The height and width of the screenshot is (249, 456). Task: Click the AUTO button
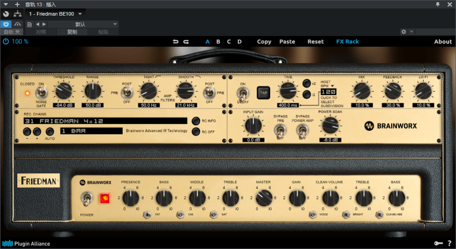(x=50, y=132)
